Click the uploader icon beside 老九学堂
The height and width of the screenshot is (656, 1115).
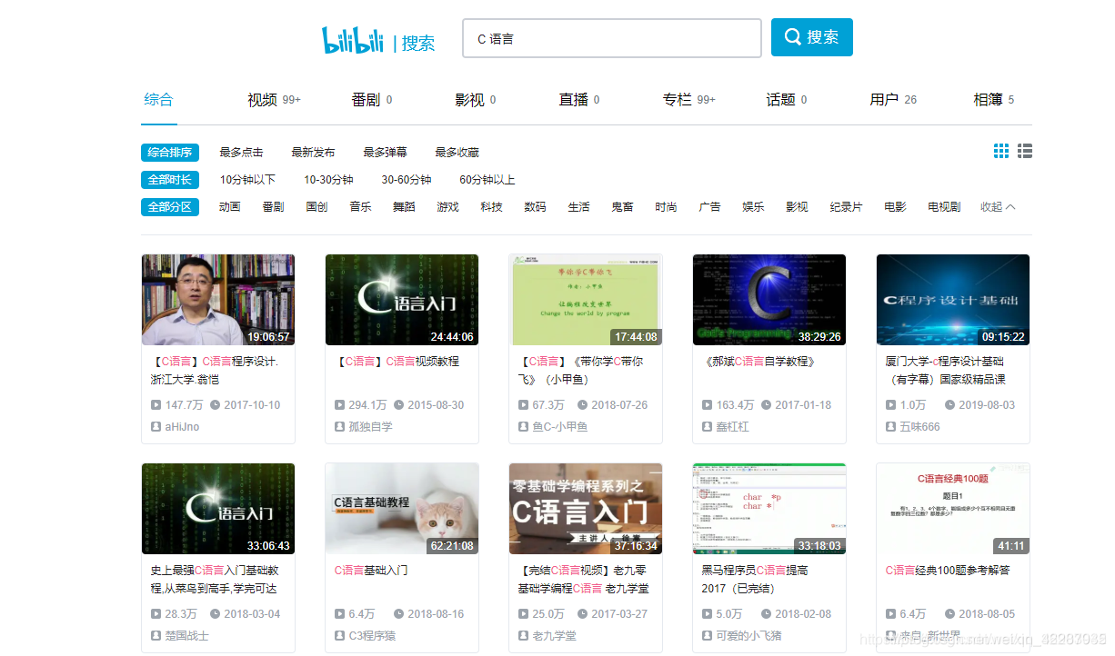click(x=522, y=635)
